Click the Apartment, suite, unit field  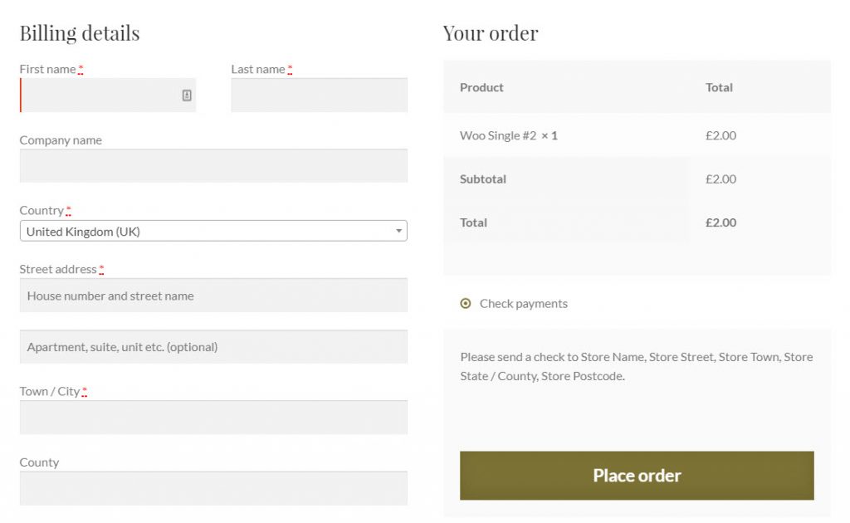coord(212,346)
